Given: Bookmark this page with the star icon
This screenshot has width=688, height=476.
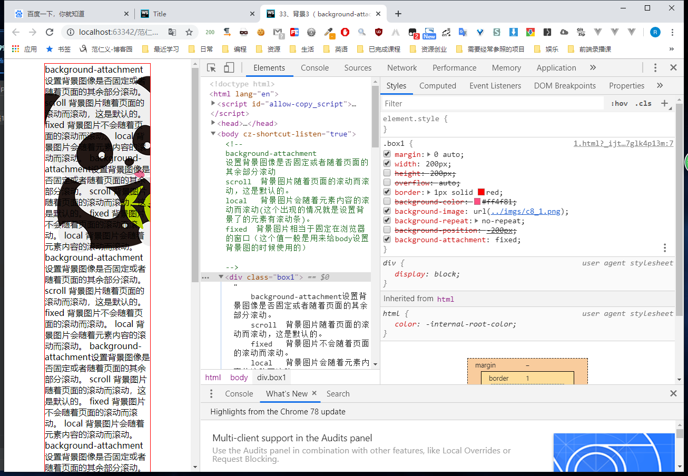Looking at the screenshot, I should pyautogui.click(x=189, y=32).
